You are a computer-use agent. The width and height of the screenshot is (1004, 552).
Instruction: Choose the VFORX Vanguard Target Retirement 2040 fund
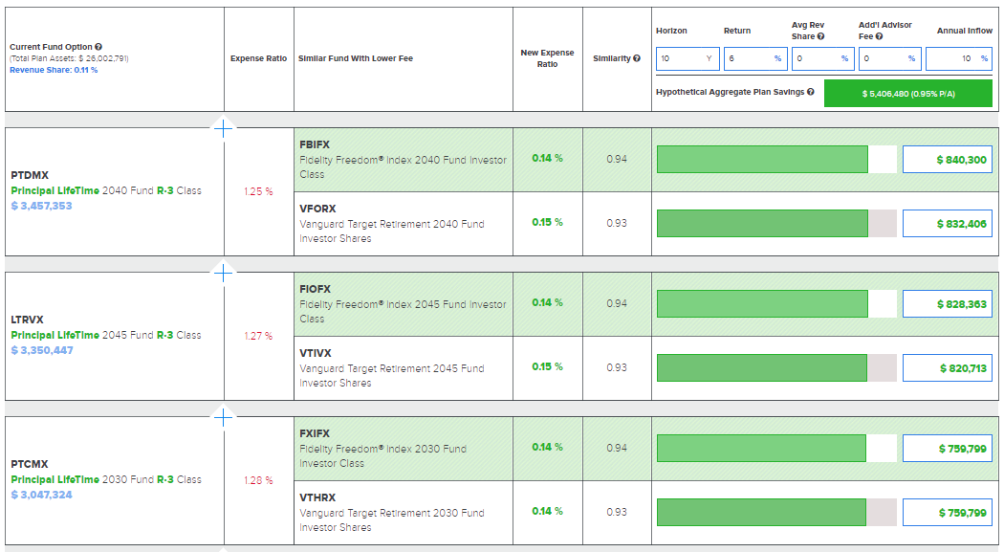coord(403,224)
